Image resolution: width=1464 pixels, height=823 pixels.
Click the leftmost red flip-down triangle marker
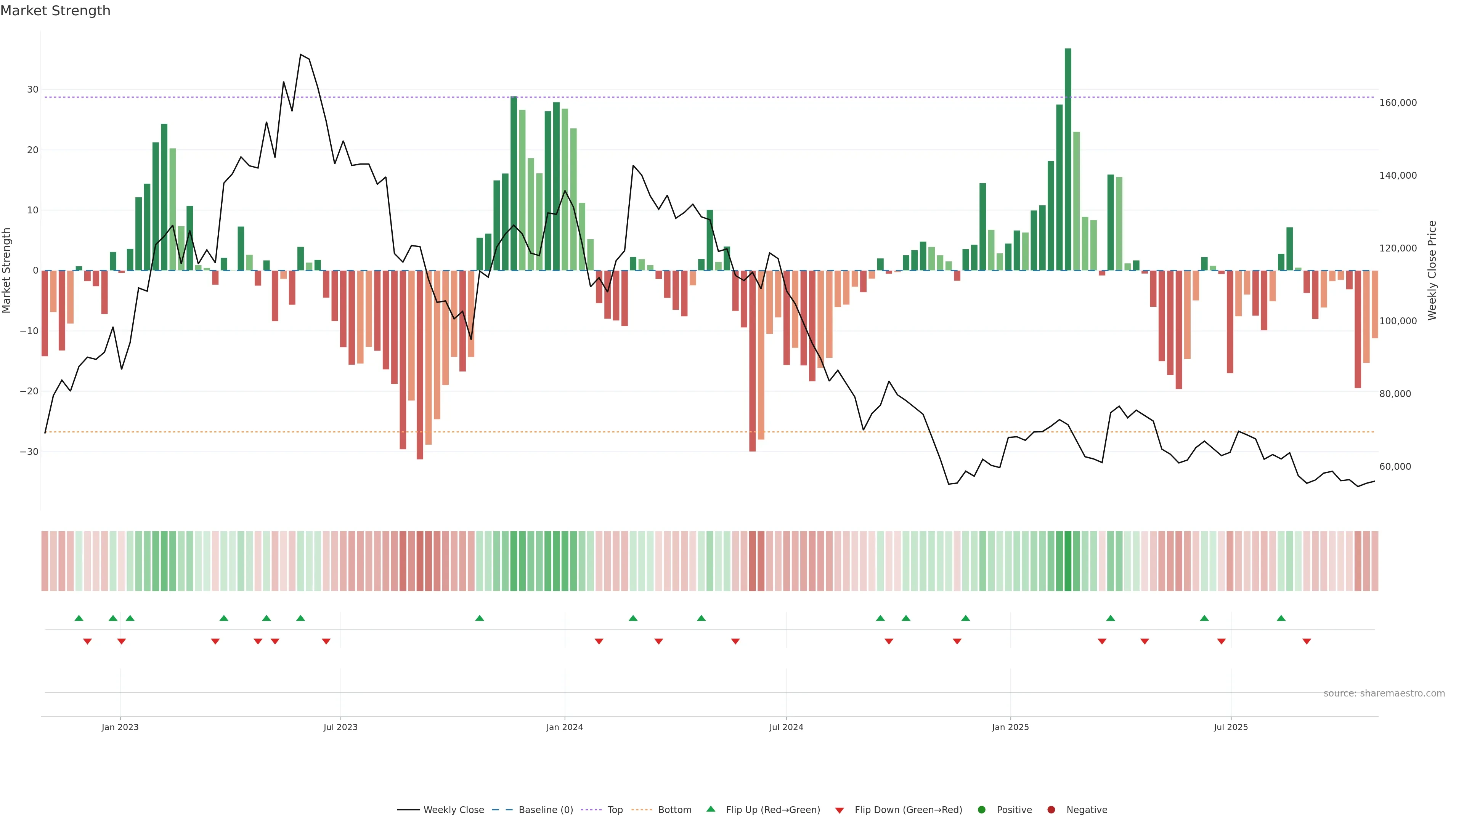click(88, 641)
